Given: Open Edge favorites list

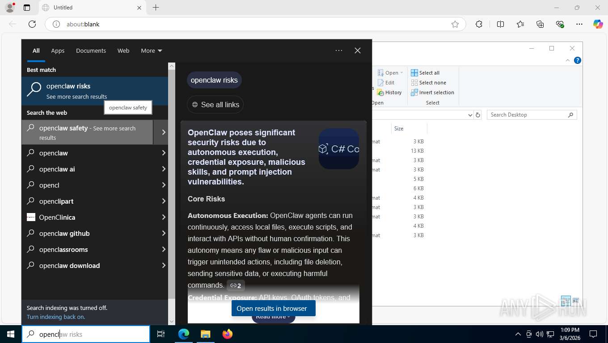Looking at the screenshot, I should click(x=520, y=24).
